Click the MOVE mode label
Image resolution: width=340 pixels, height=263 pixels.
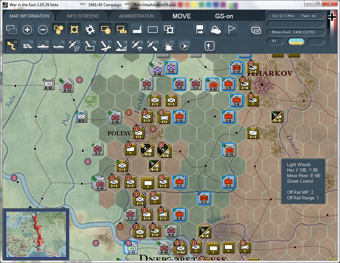(x=182, y=16)
